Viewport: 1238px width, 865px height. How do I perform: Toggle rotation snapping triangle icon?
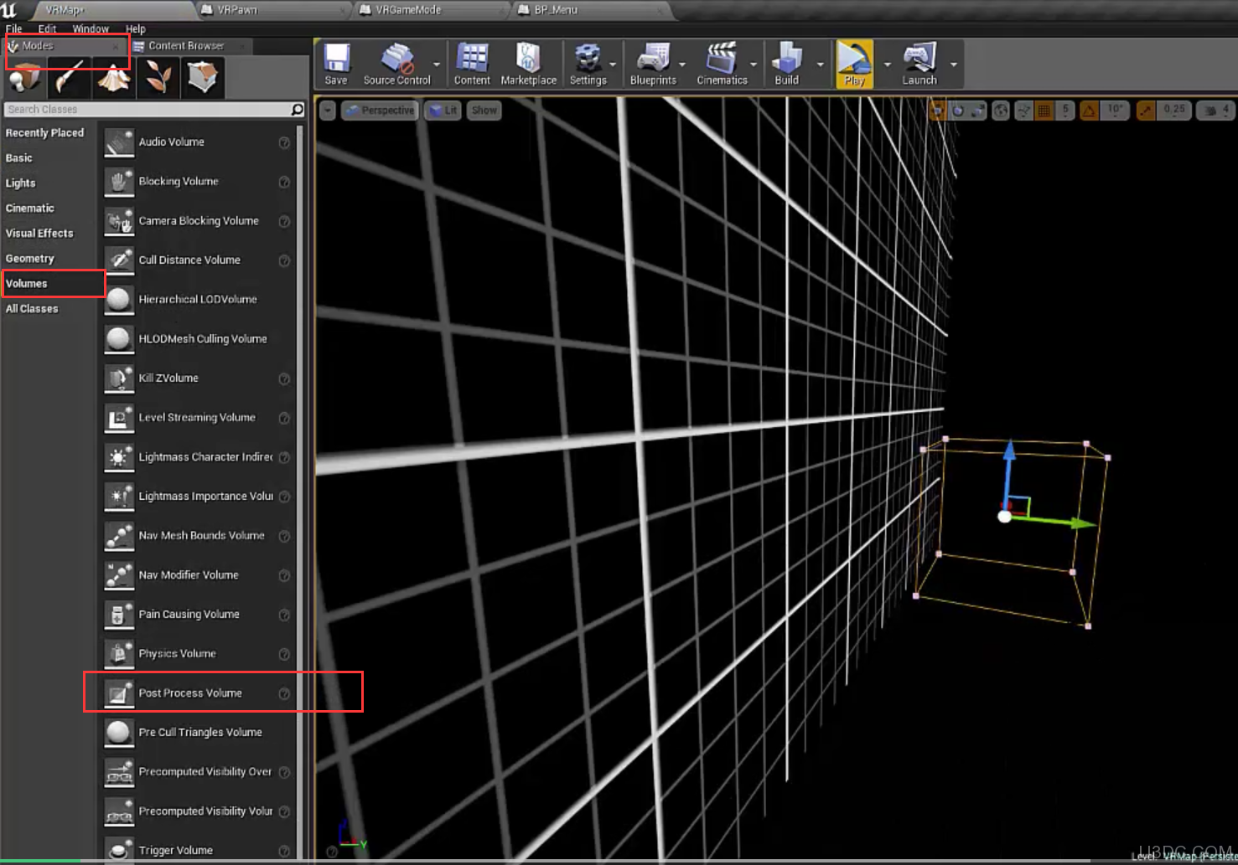click(x=1089, y=111)
